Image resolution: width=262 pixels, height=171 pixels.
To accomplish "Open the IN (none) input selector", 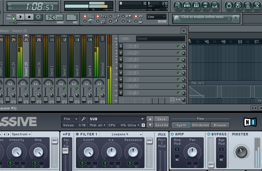I will pos(161,39).
